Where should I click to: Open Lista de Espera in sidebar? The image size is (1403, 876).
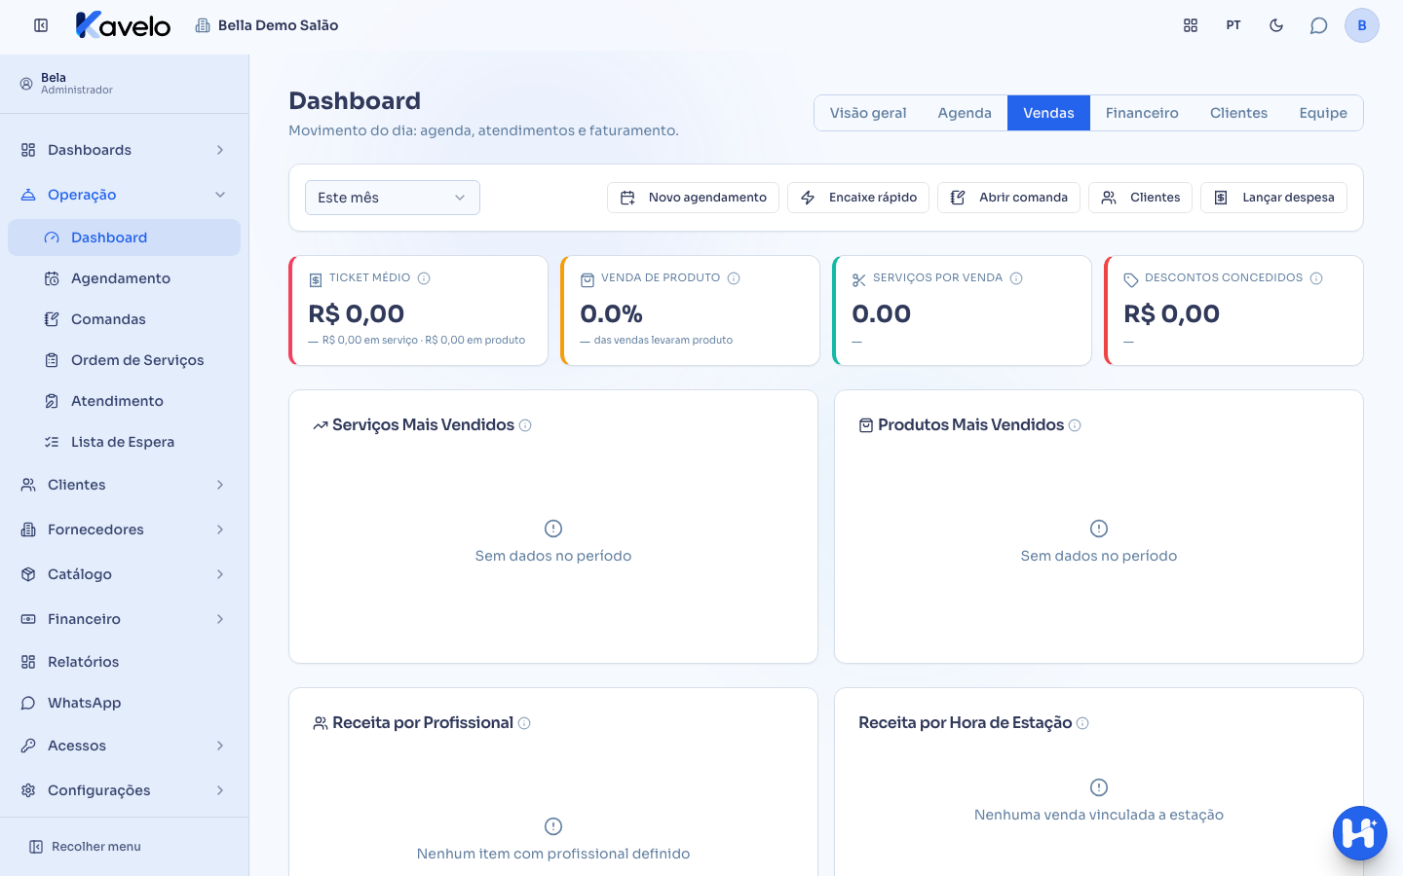[x=124, y=442]
